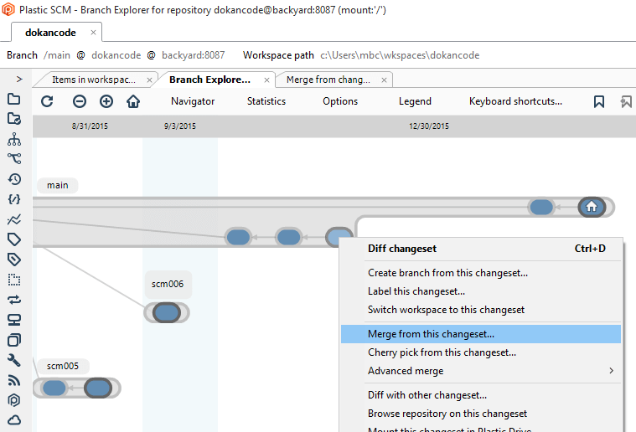Click the Home icon in the toolbar
Image resolution: width=636 pixels, height=432 pixels.
(133, 101)
